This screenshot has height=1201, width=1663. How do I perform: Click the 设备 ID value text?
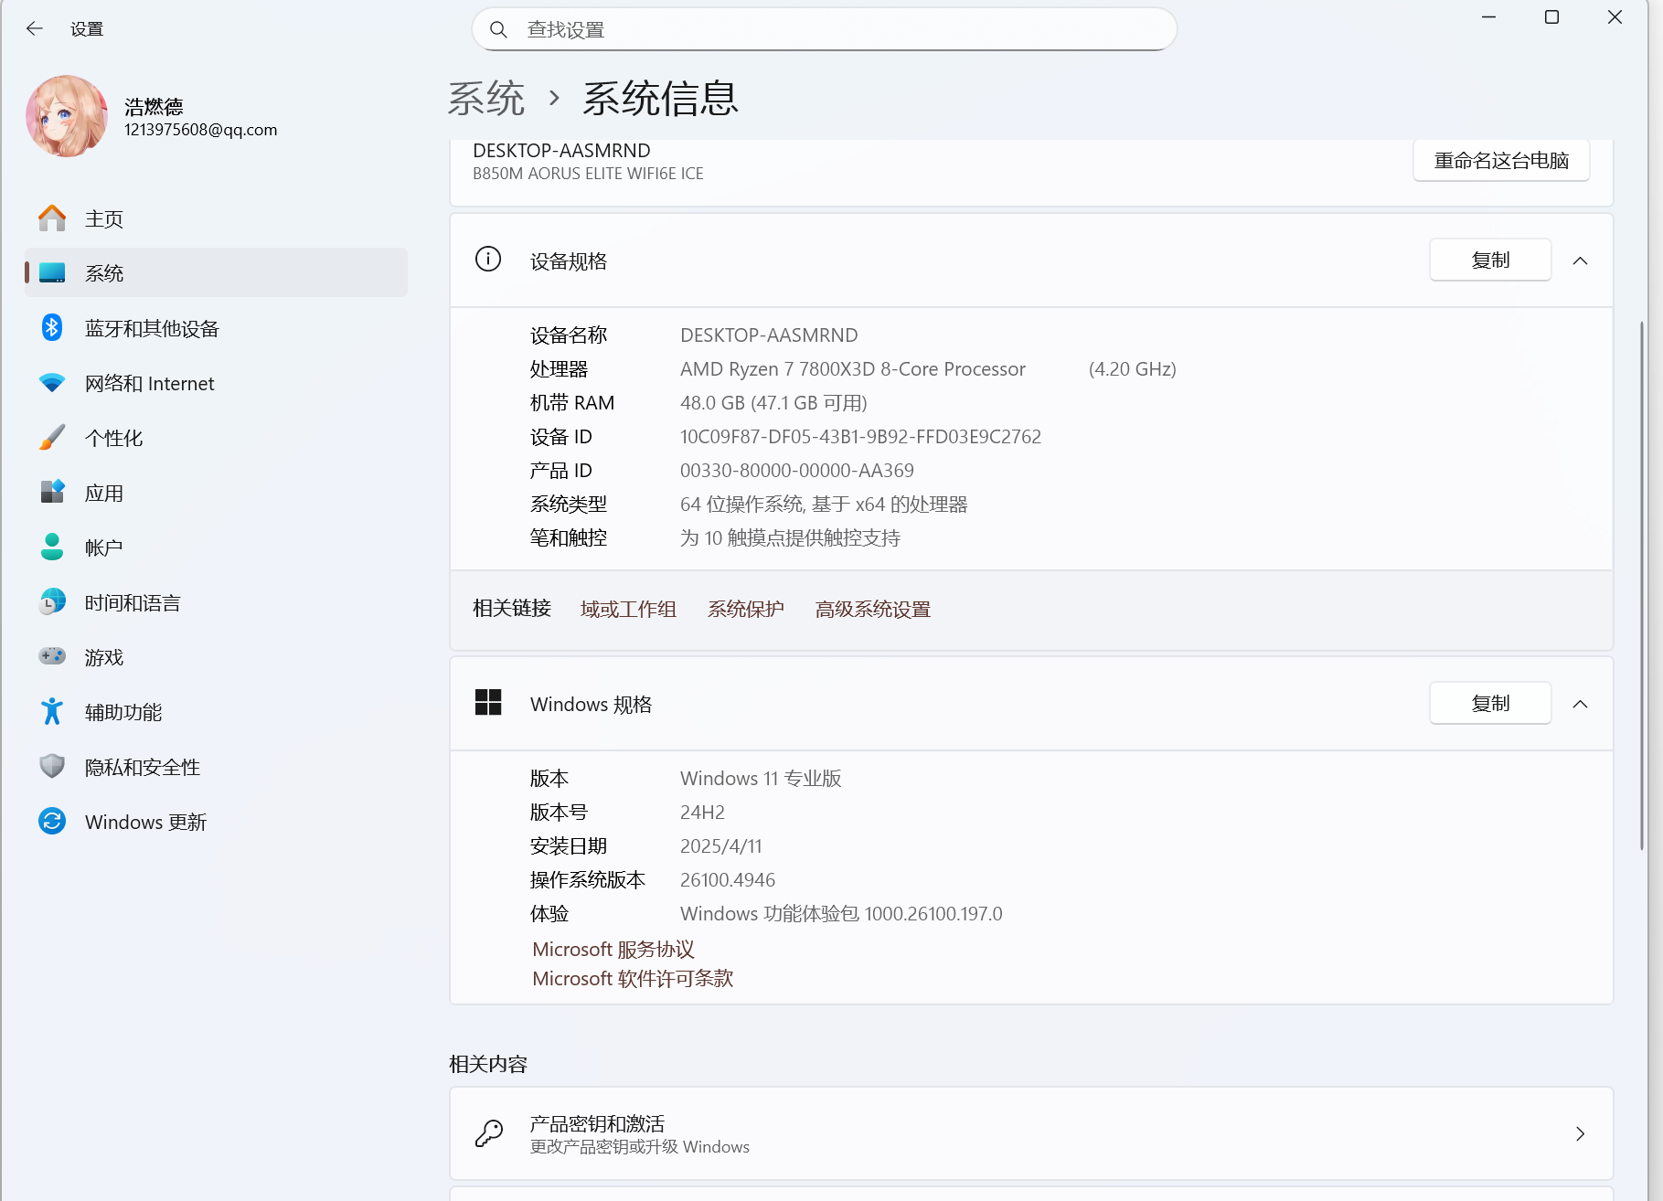point(860,437)
